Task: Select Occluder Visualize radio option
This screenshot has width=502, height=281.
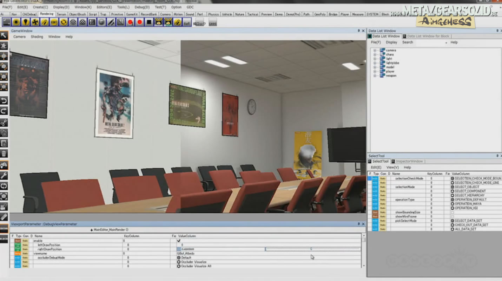Action: [179, 262]
